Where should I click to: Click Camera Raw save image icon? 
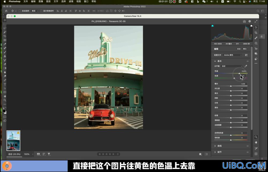(244, 21)
